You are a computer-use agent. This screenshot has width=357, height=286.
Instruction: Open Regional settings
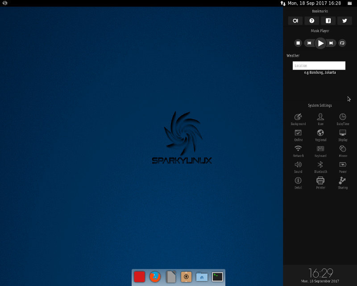click(320, 135)
